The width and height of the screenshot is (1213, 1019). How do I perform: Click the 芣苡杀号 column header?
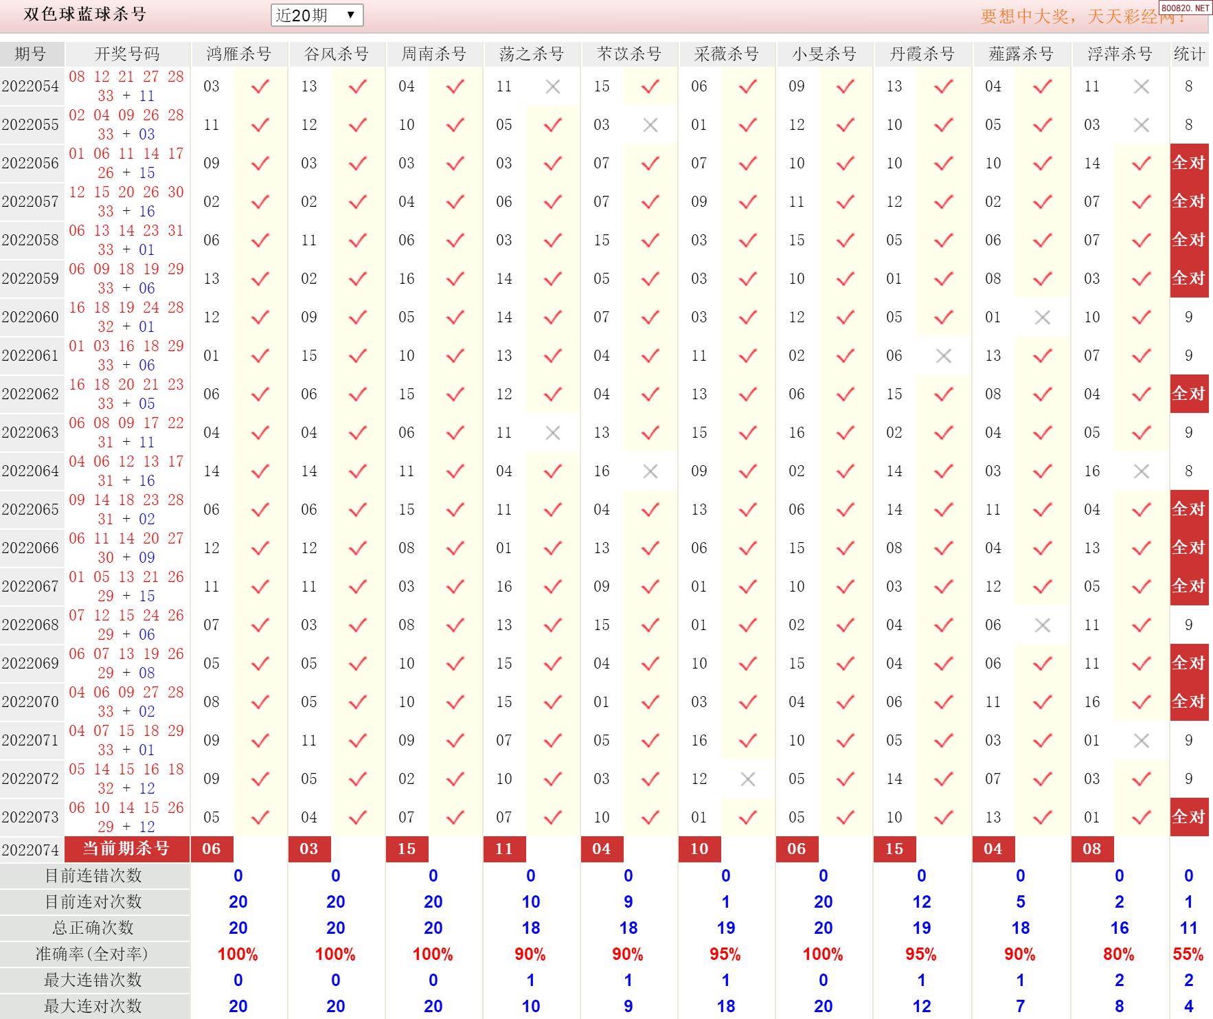[629, 54]
